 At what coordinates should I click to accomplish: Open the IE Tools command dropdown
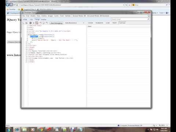[x=162, y=13]
